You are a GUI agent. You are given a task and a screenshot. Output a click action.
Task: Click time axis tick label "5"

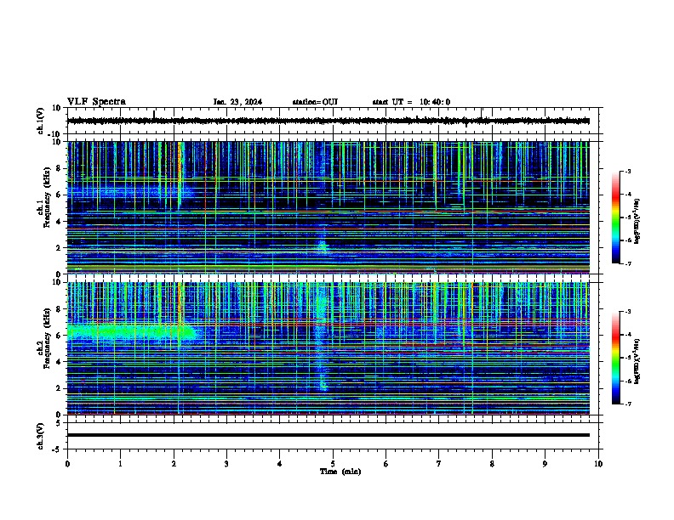(333, 464)
